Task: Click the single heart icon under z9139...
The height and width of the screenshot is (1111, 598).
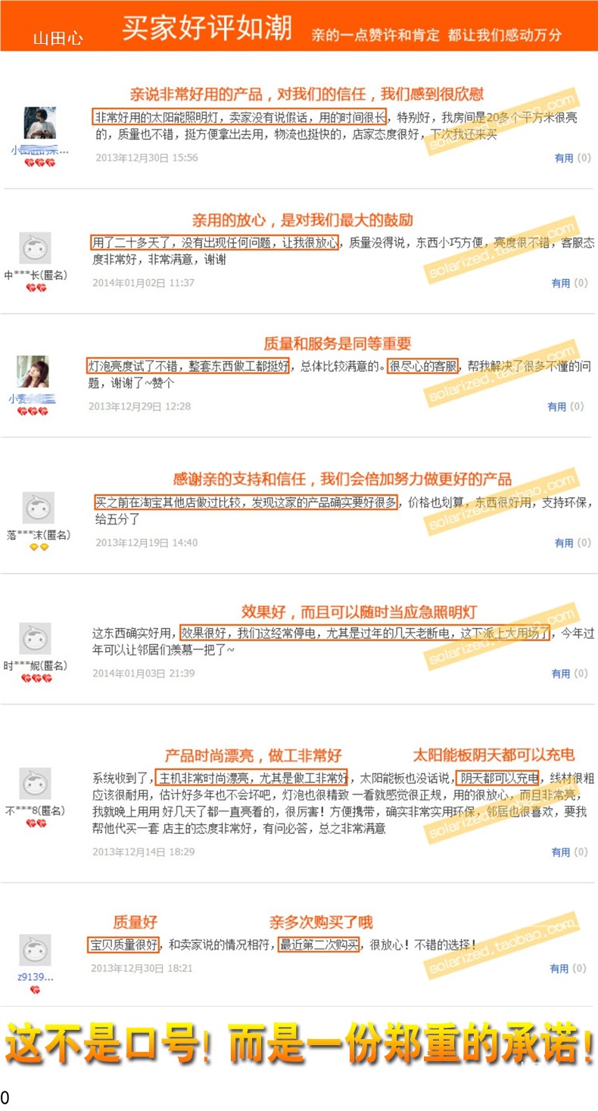Action: [35, 990]
